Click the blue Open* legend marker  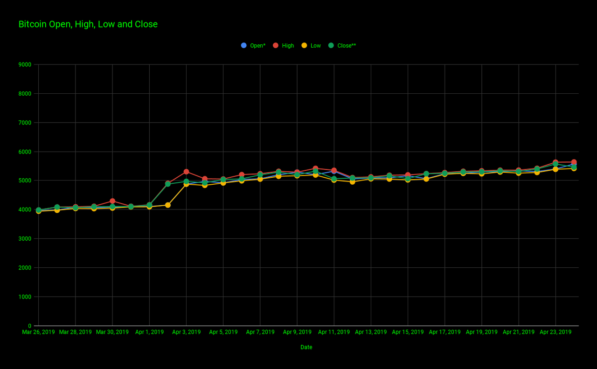(x=243, y=45)
